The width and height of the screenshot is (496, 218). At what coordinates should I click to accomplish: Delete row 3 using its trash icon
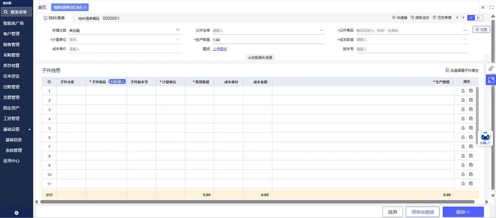(463, 109)
